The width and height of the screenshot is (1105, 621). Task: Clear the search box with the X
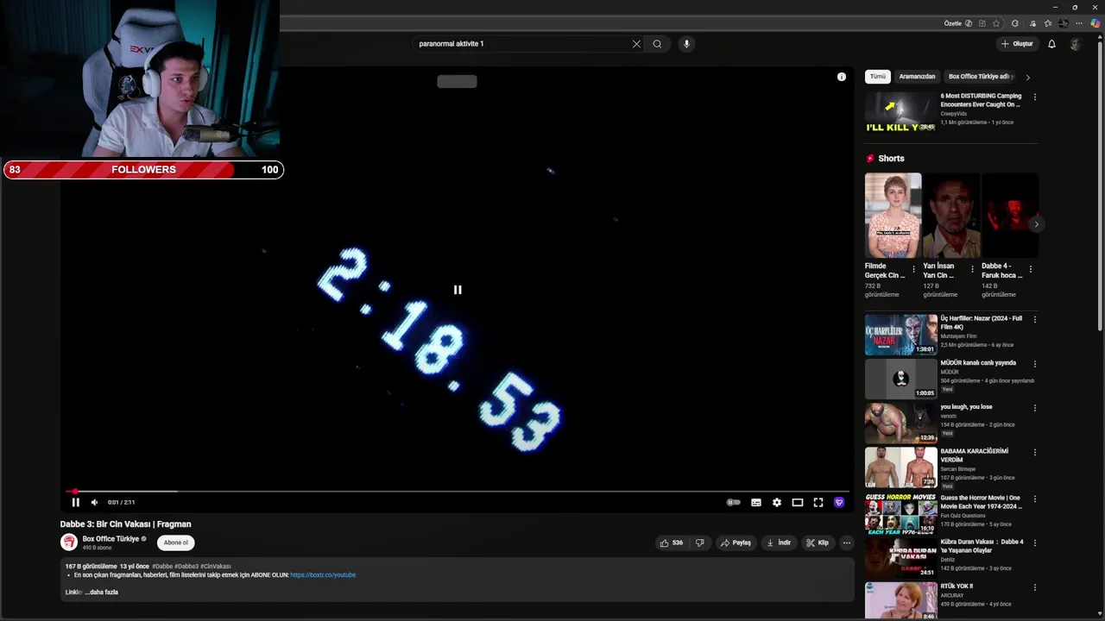tap(636, 44)
